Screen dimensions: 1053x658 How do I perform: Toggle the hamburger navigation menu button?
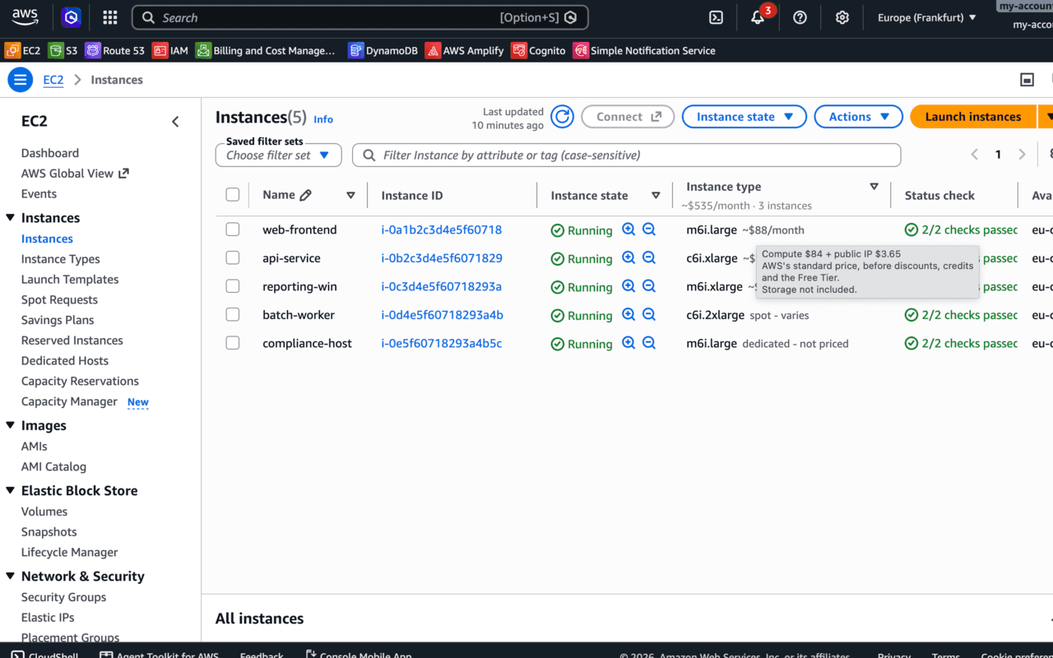(20, 80)
